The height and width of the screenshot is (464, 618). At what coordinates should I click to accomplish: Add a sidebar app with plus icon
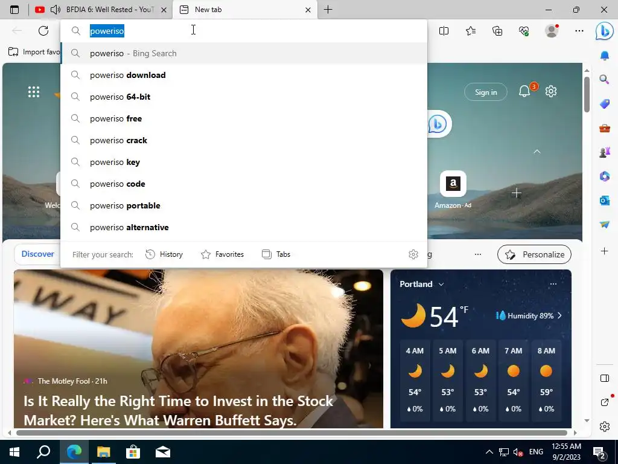point(605,251)
